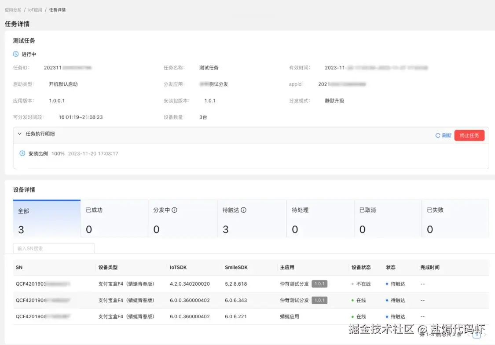The image size is (495, 345).
Task: Click the 不在线 device status
Action: pos(361,284)
